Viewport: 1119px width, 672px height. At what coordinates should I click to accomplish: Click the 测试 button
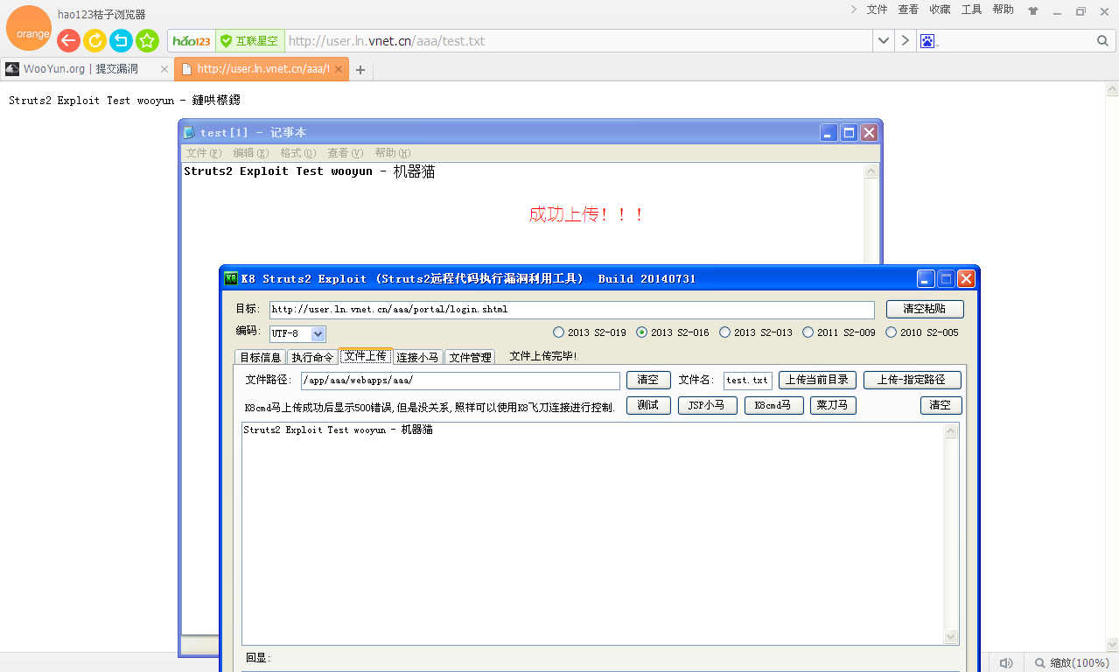[x=648, y=405]
